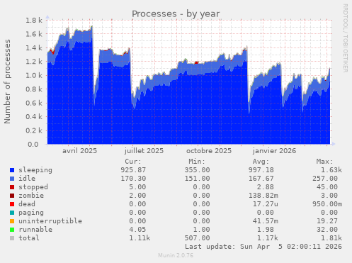Click total current value 1.11k
Viewport: 352px width, 263px height.
(140, 238)
